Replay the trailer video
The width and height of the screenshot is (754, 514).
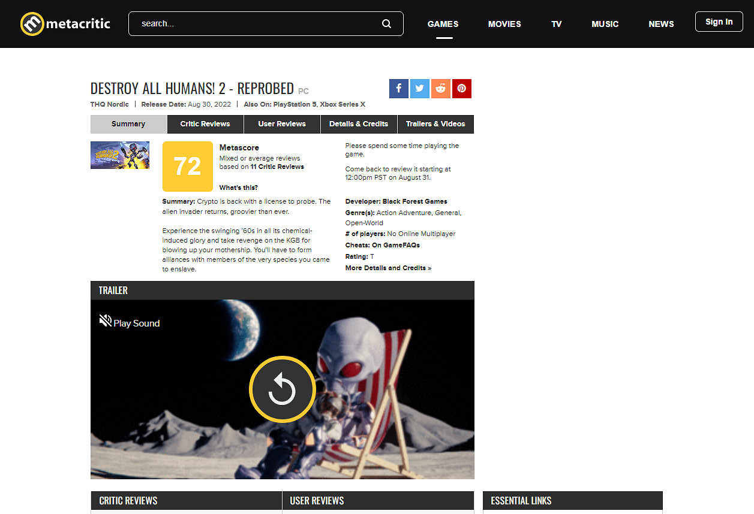(282, 389)
